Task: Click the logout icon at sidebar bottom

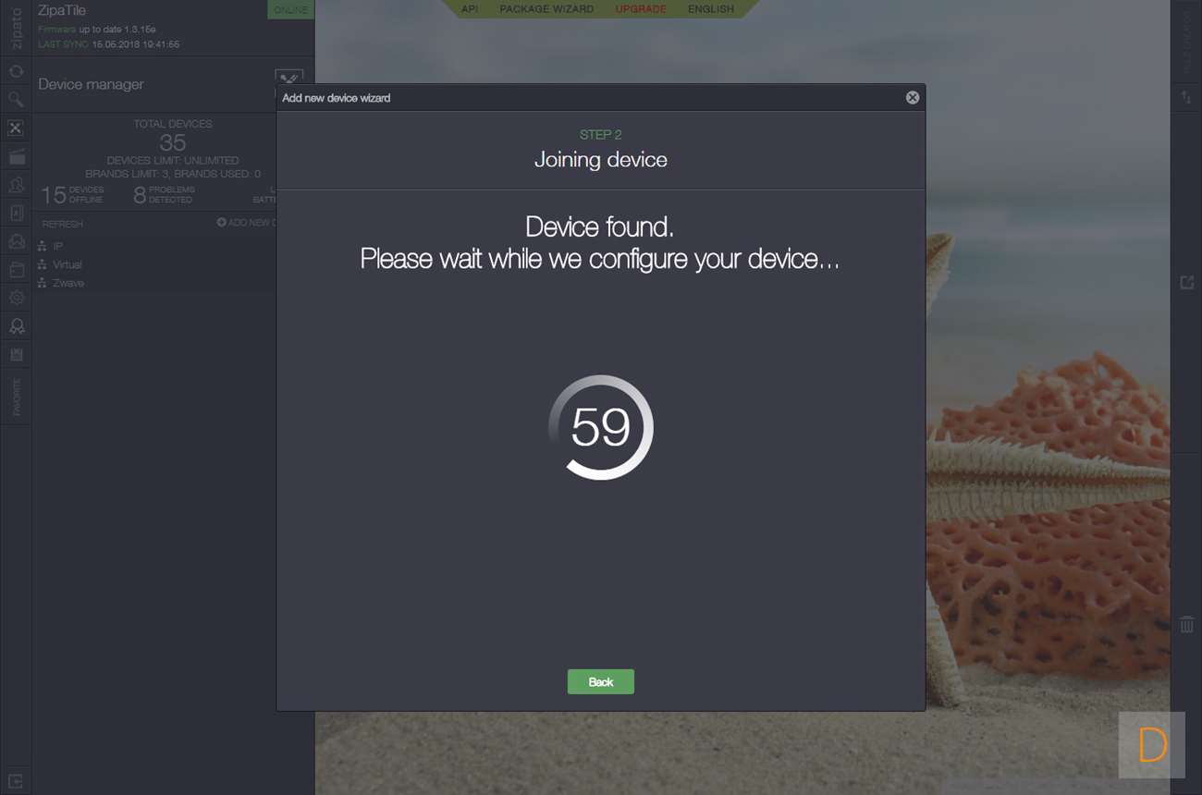Action: pos(16,780)
